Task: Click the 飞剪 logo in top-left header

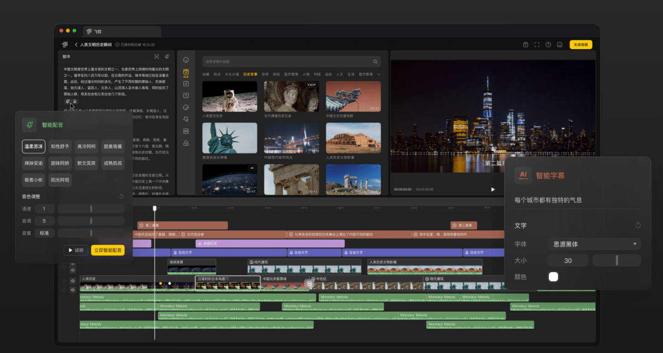Action: [x=64, y=45]
